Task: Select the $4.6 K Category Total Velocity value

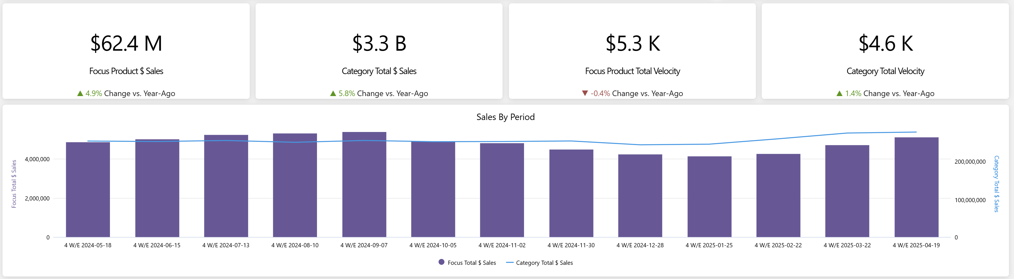Action: click(885, 43)
